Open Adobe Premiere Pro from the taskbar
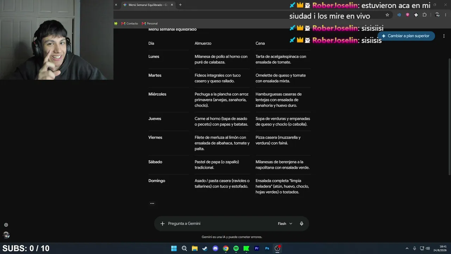Viewport: 451px width, 254px height. point(257,248)
